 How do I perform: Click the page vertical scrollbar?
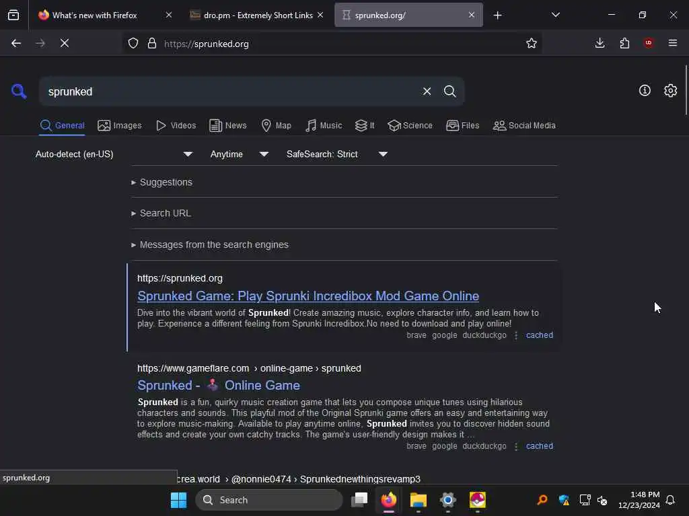click(686, 90)
